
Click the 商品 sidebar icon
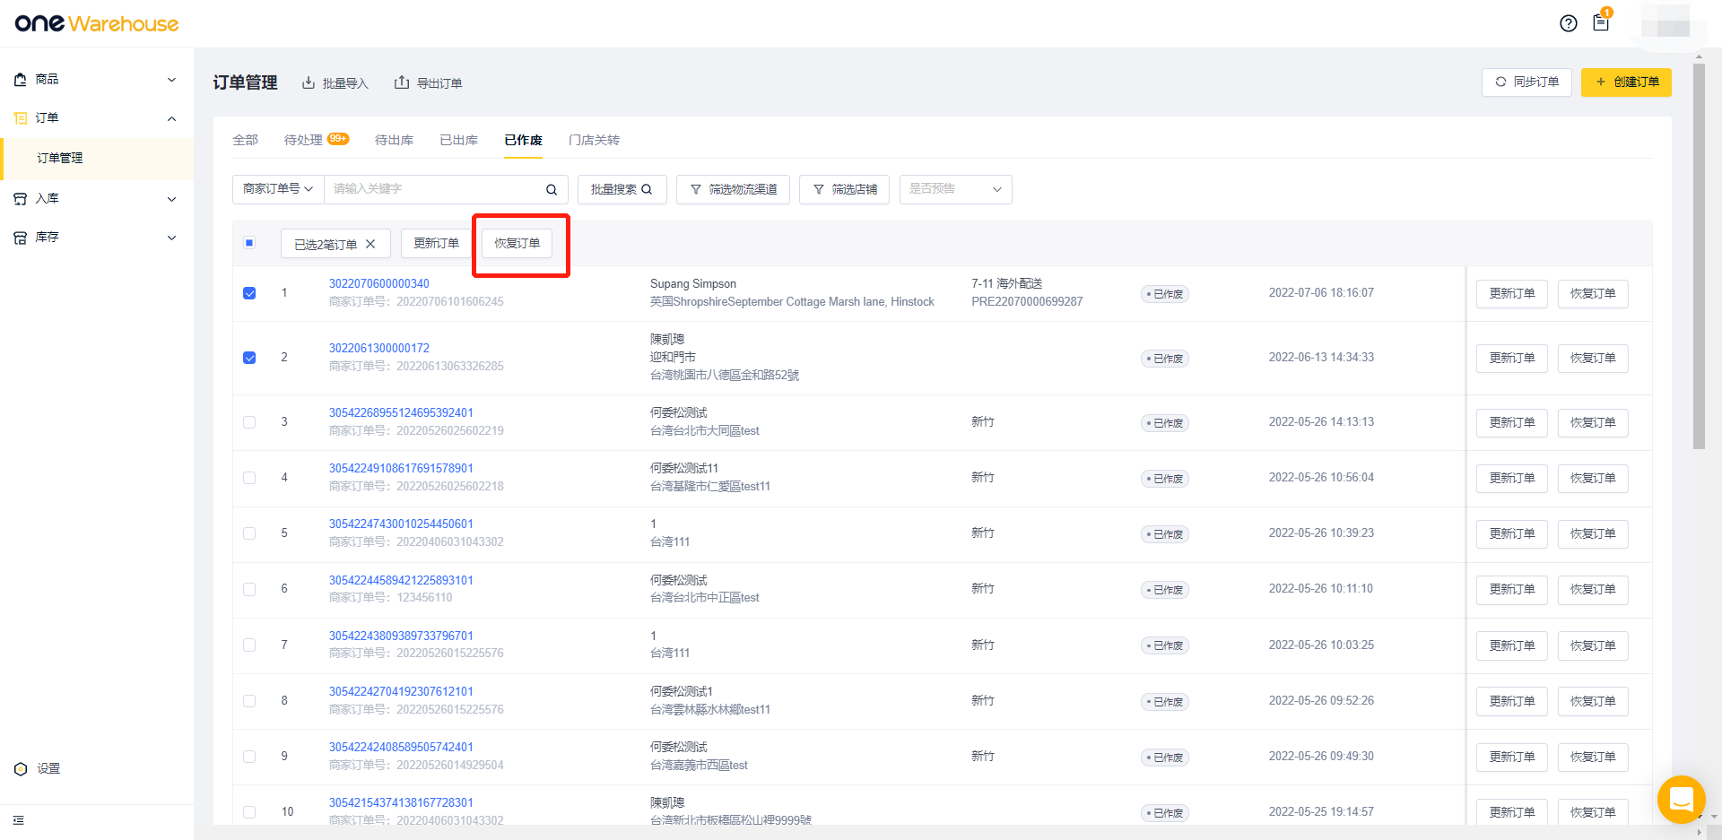pos(21,80)
